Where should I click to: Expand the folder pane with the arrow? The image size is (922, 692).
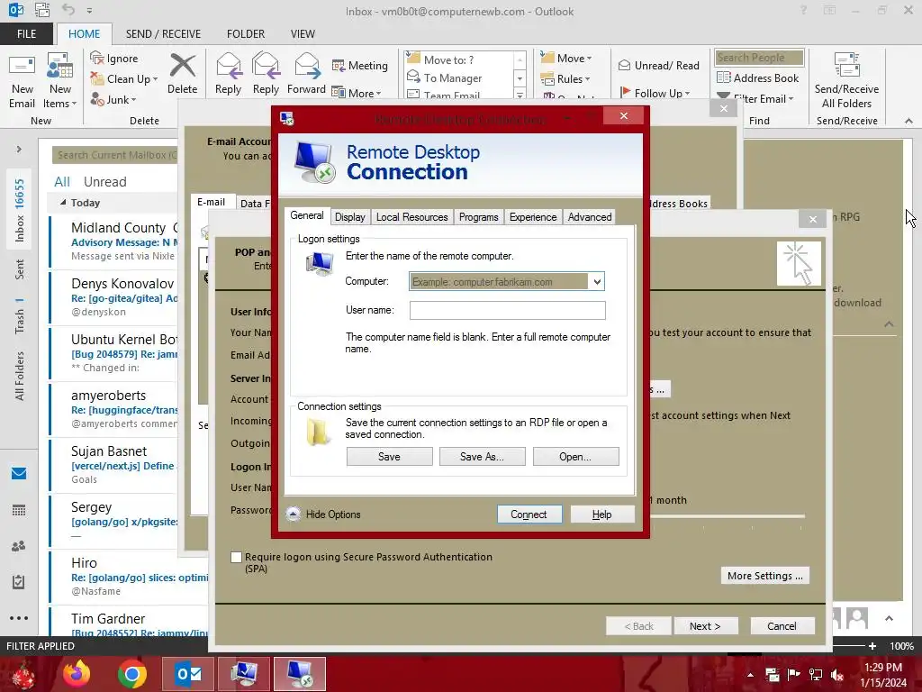click(19, 150)
